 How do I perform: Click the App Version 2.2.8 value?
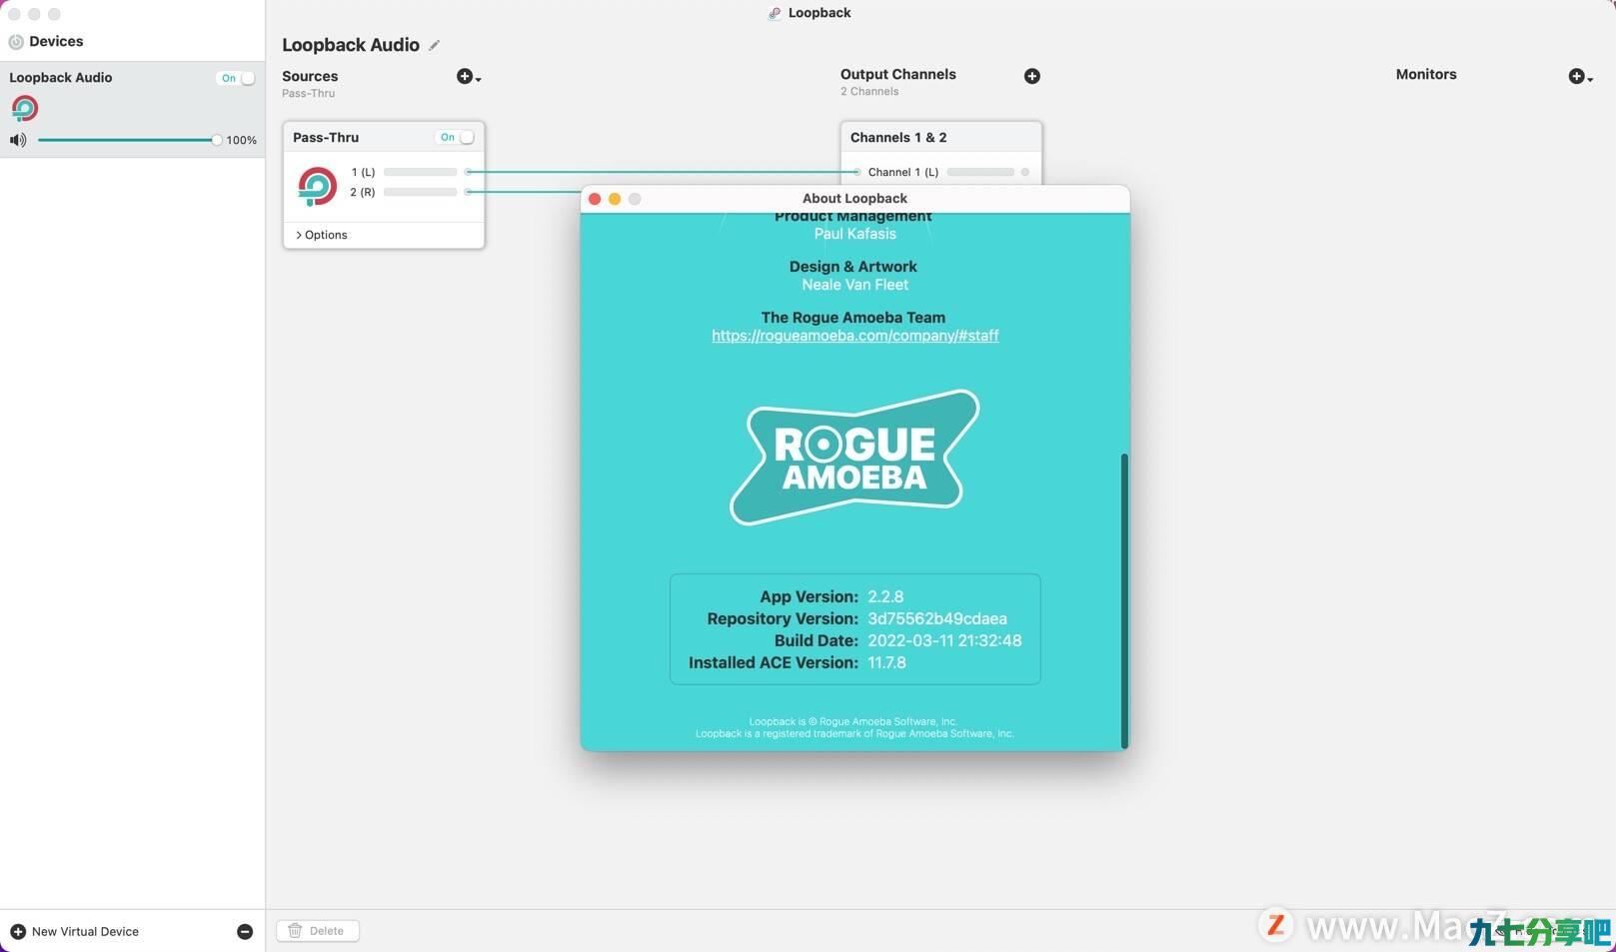pos(885,597)
